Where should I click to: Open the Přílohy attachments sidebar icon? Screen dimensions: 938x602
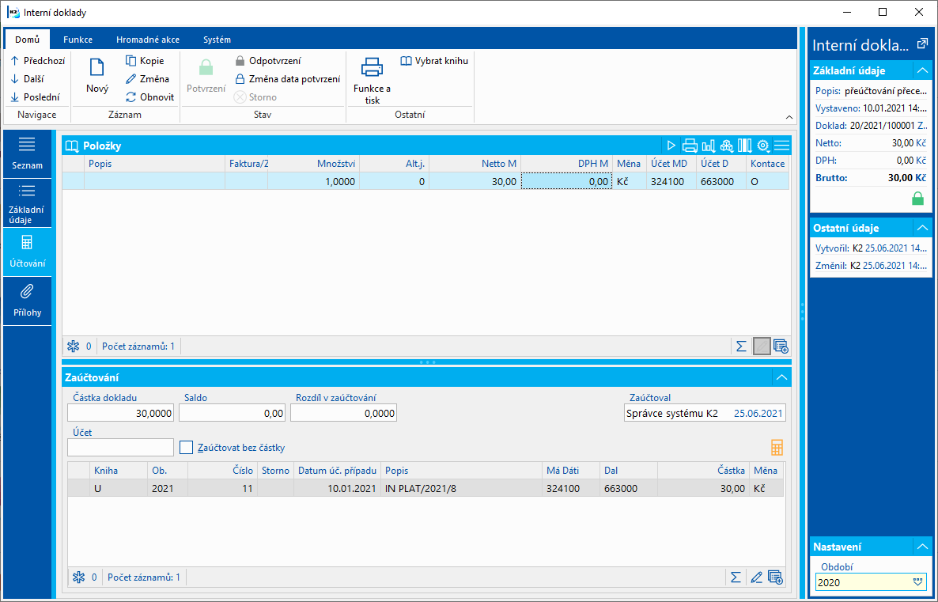(27, 292)
